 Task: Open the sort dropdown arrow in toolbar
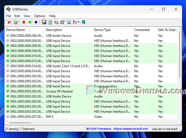click(x=78, y=22)
